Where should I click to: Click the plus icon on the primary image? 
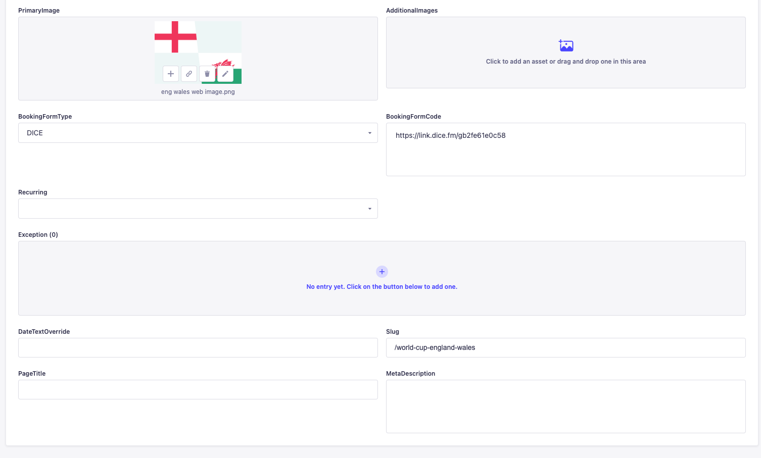[171, 74]
